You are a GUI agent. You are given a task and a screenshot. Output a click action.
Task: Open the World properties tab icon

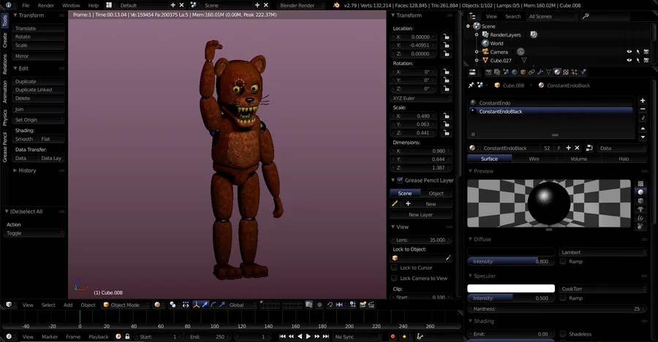(x=515, y=72)
